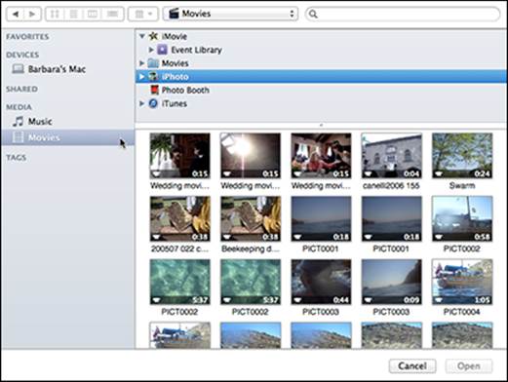This screenshot has height=382, width=508.
Task: Expand the Event Library disclosure triangle
Action: (151, 50)
